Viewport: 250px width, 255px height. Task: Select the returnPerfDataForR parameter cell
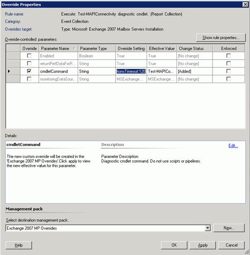click(x=58, y=64)
